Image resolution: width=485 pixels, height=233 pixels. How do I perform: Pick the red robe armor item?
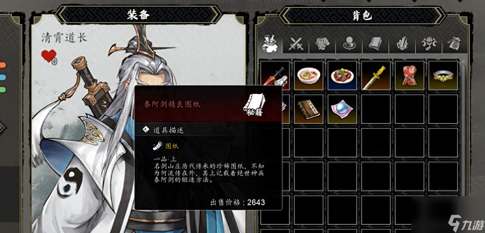(410, 75)
